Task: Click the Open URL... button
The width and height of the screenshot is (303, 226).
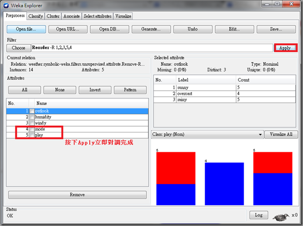Action: [68, 29]
